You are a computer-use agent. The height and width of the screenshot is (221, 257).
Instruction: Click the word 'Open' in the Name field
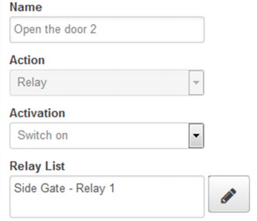click(27, 30)
